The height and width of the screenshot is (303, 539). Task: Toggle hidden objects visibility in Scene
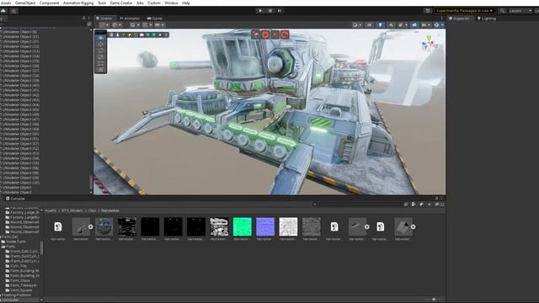(x=414, y=24)
